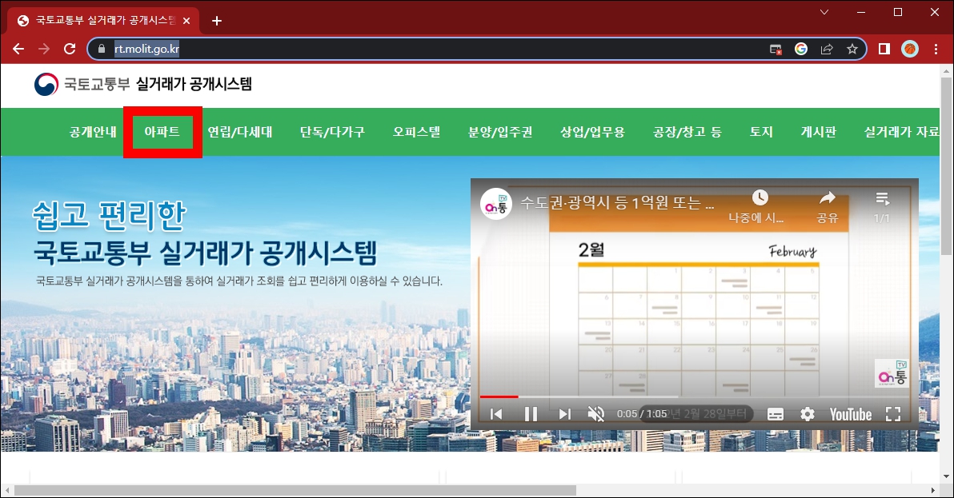This screenshot has height=498, width=954.
Task: Bookmark the page with the star icon
Action: coord(852,49)
